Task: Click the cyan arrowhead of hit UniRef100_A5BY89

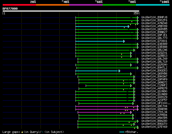Action: tap(128, 26)
